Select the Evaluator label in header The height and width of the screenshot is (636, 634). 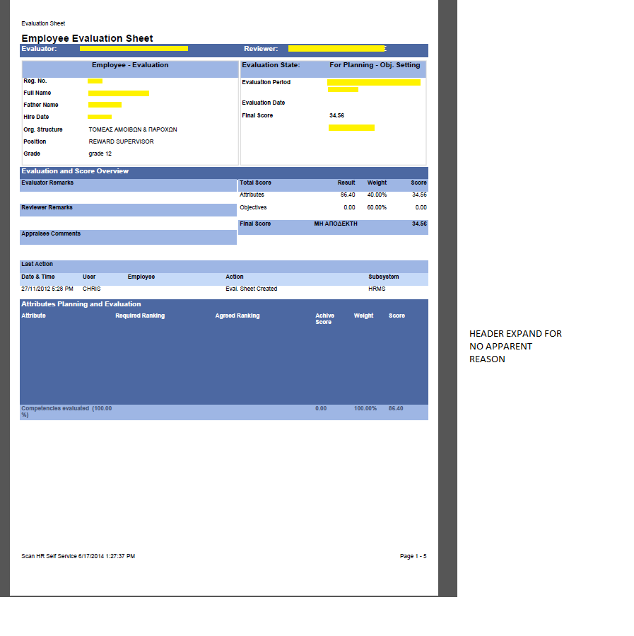point(40,49)
